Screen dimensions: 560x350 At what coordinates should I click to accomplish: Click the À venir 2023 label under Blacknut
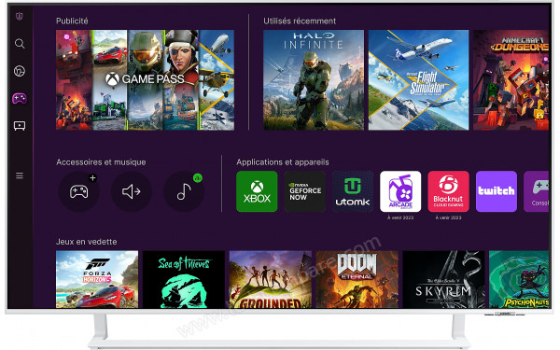click(x=448, y=217)
